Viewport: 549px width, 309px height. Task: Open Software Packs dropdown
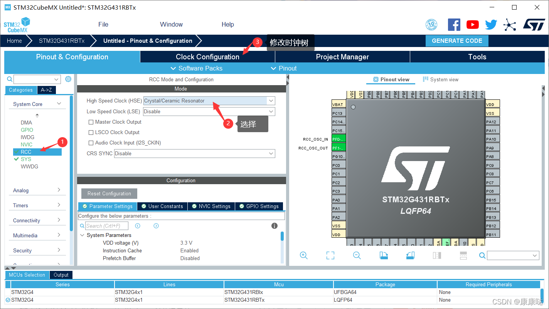tap(197, 68)
